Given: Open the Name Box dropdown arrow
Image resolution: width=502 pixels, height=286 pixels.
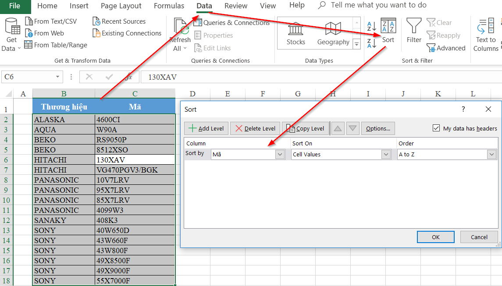Looking at the screenshot, I should click(57, 77).
